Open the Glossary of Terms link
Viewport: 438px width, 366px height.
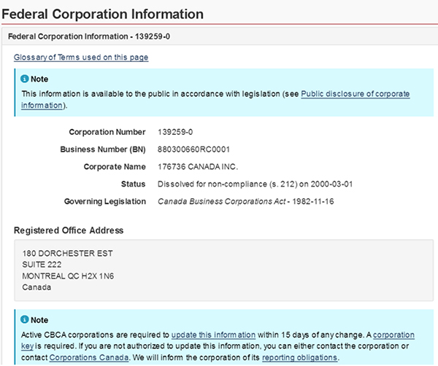81,57
